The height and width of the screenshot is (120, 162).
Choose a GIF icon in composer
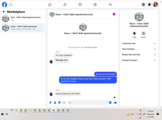(x=64, y=102)
